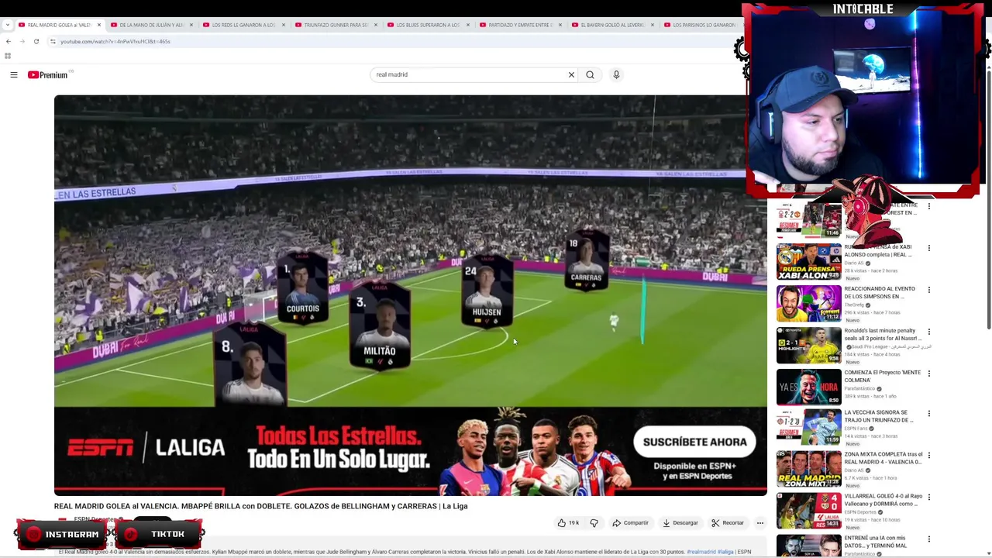View site information icon in address bar
The image size is (992, 558).
tap(53, 41)
